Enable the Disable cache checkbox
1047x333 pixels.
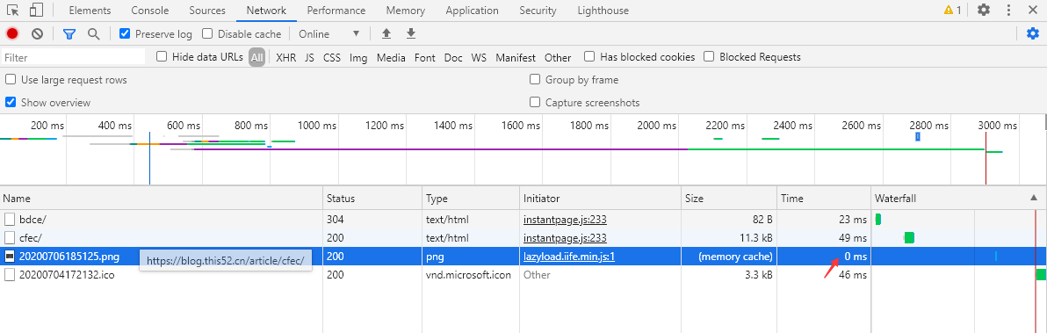click(x=207, y=33)
